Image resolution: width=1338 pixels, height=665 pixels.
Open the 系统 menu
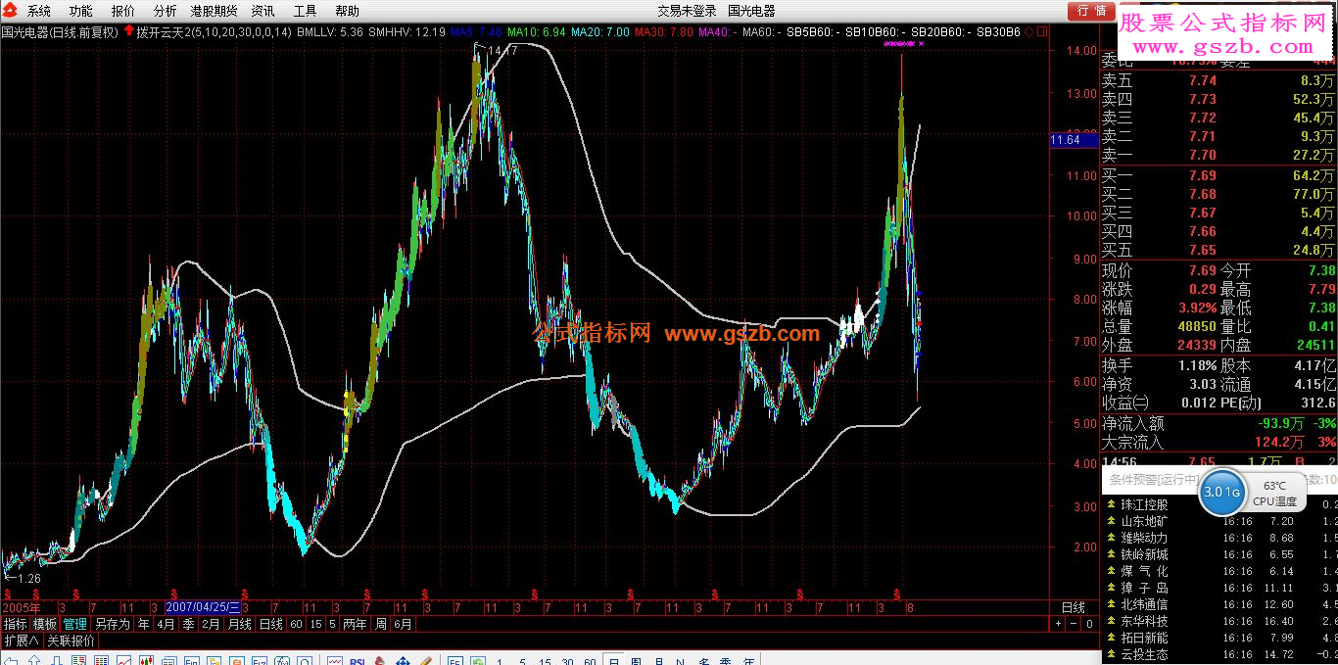[39, 11]
